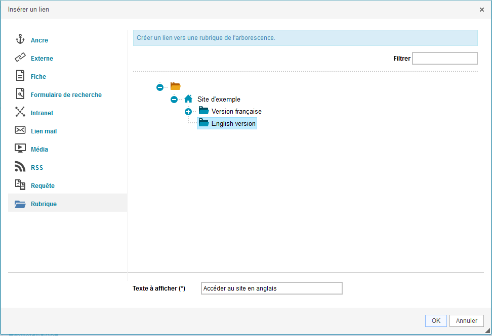Image resolution: width=492 pixels, height=336 pixels.
Task: Select the Intranet network icon
Action: point(20,112)
